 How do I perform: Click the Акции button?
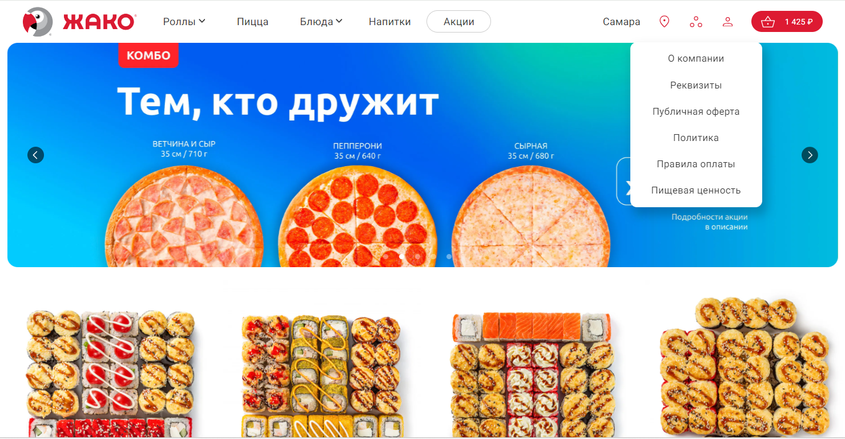458,22
